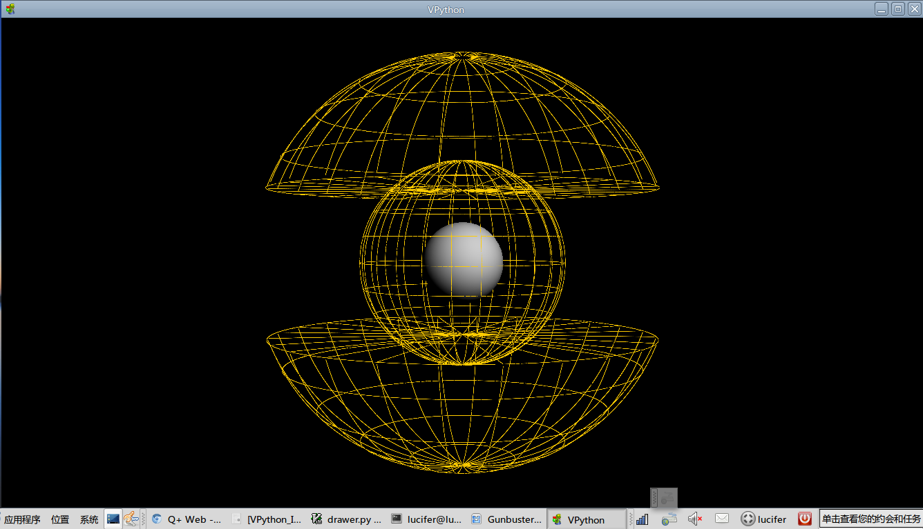Open the 系统 (System) menu
This screenshot has width=923, height=529.
pos(88,519)
